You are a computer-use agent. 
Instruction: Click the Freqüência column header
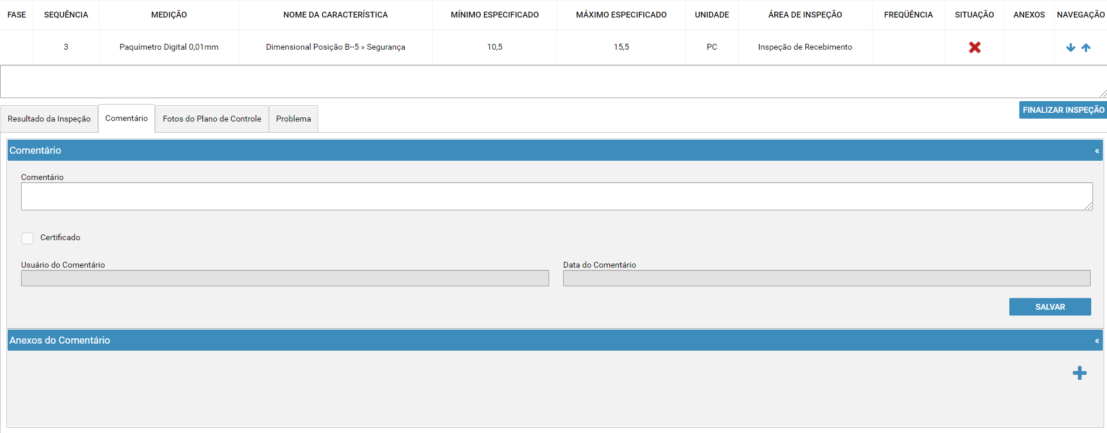[908, 15]
